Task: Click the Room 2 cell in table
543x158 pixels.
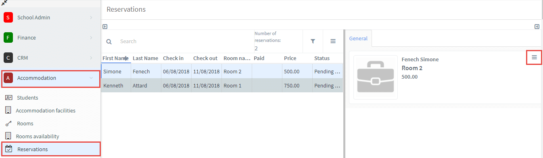Action: [x=237, y=72]
